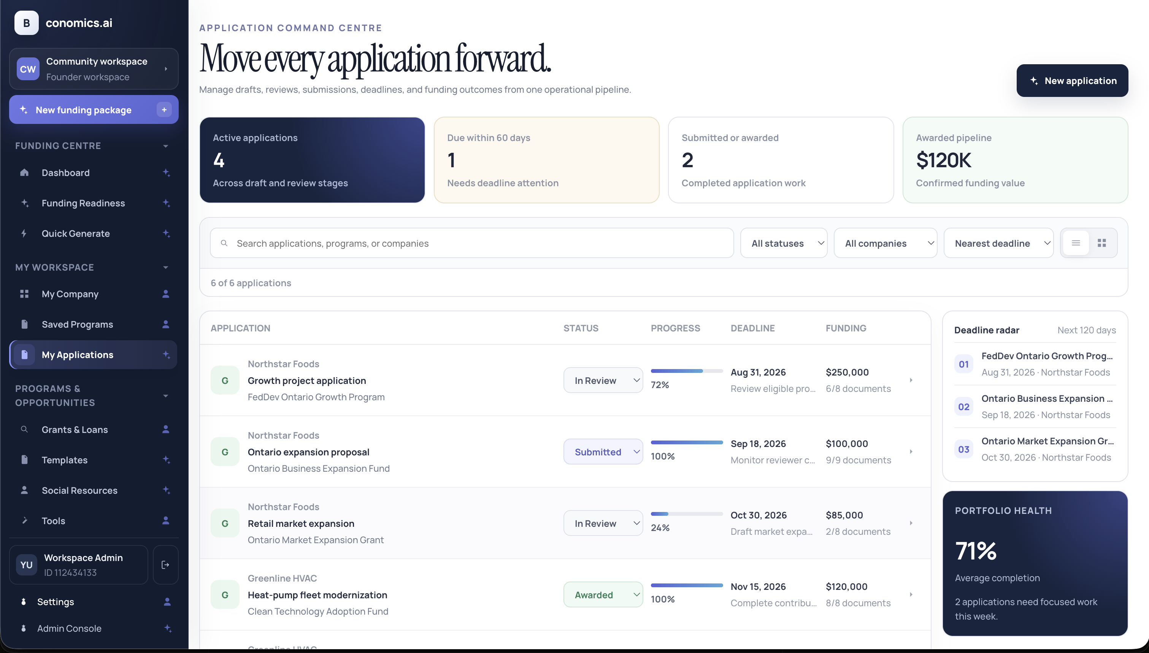Expand the Community workspace switcher

[166, 69]
